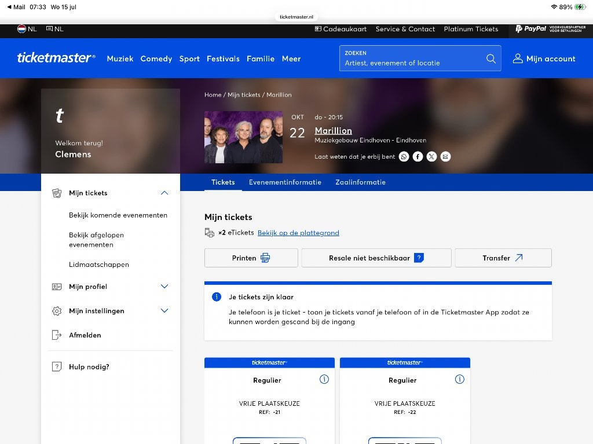This screenshot has width=593, height=444.
Task: Open the Familie category
Action: (x=261, y=58)
